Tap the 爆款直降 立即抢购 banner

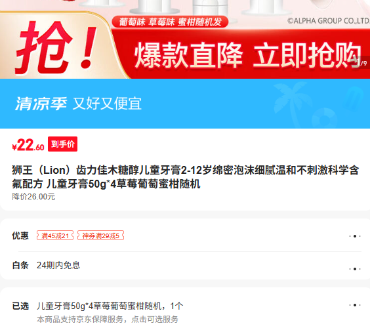247,54
